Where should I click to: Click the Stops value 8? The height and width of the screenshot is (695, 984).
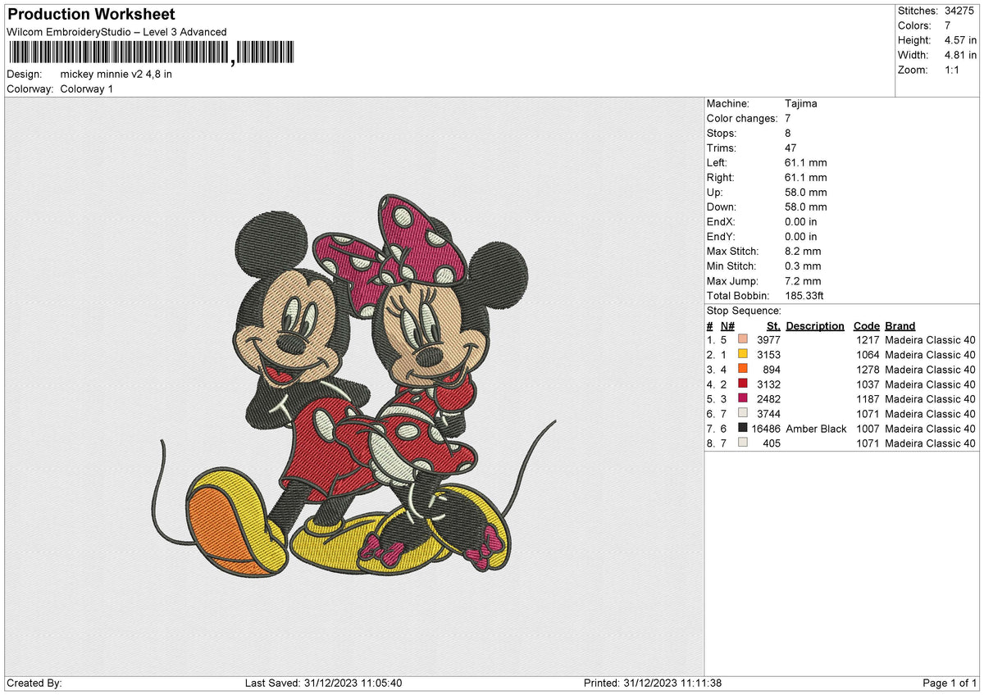788,133
